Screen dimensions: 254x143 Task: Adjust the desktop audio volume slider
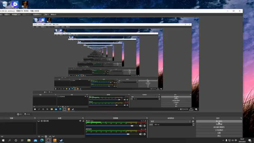112,134
